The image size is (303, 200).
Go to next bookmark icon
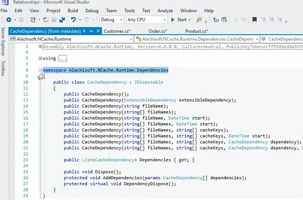[x=271, y=20]
